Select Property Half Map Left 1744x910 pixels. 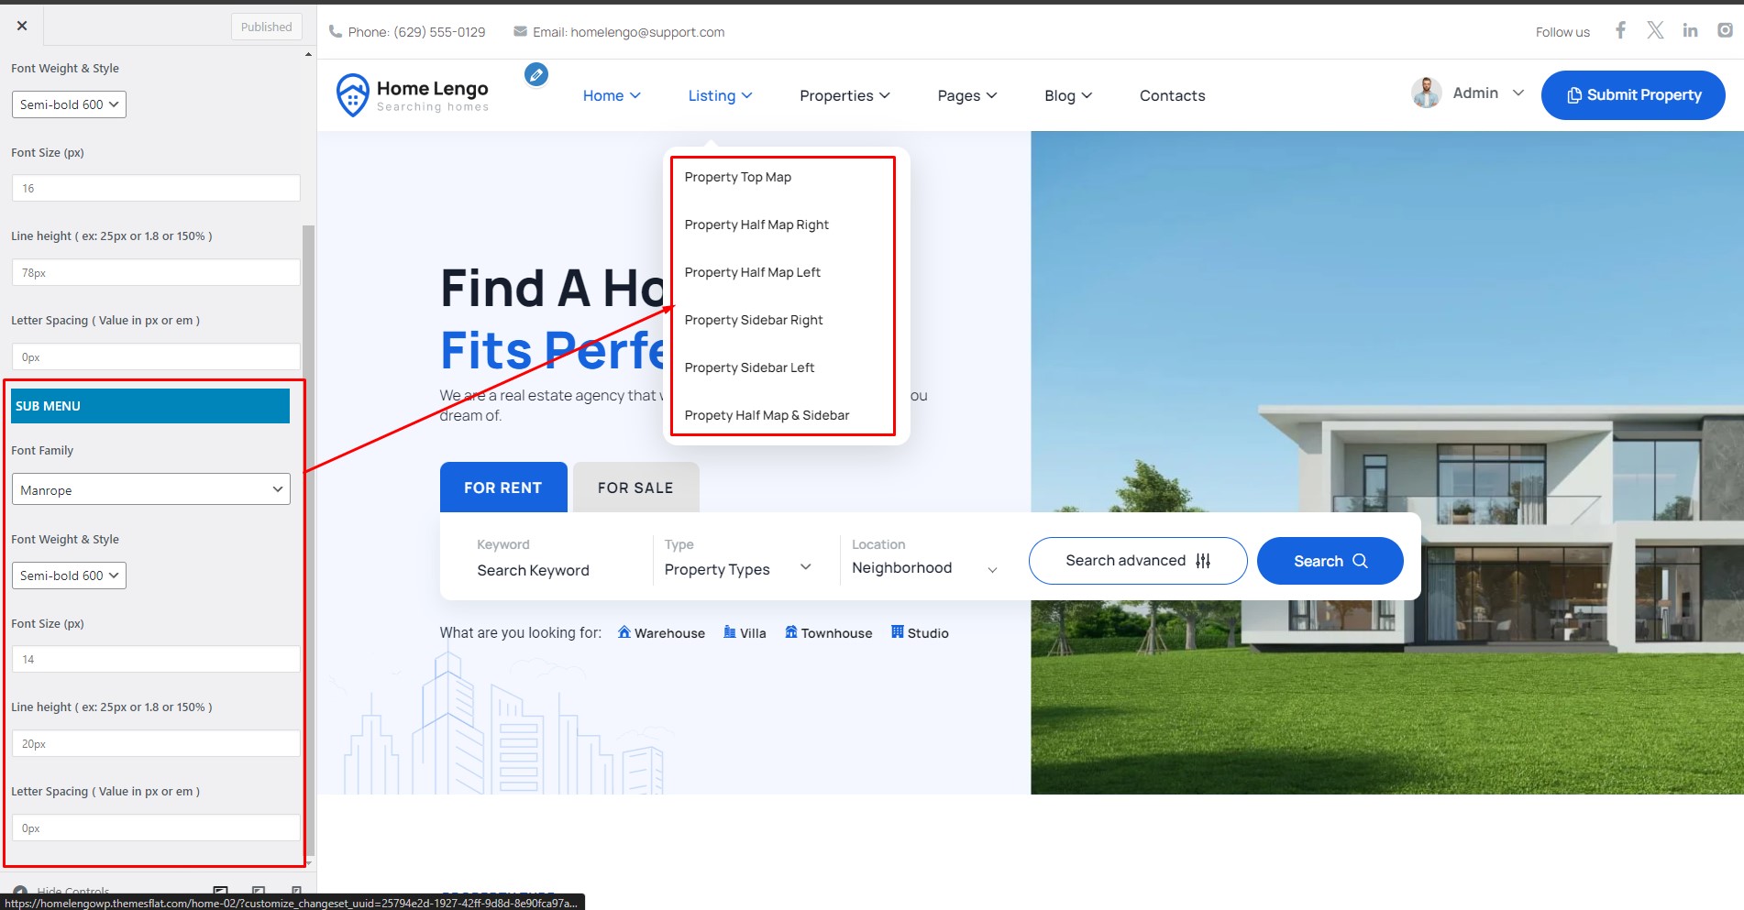pos(752,272)
